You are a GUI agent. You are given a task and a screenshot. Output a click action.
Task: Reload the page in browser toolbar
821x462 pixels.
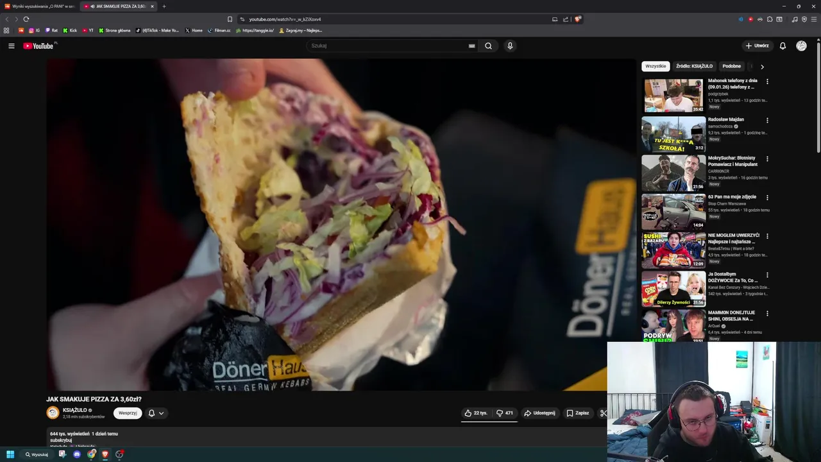(26, 19)
